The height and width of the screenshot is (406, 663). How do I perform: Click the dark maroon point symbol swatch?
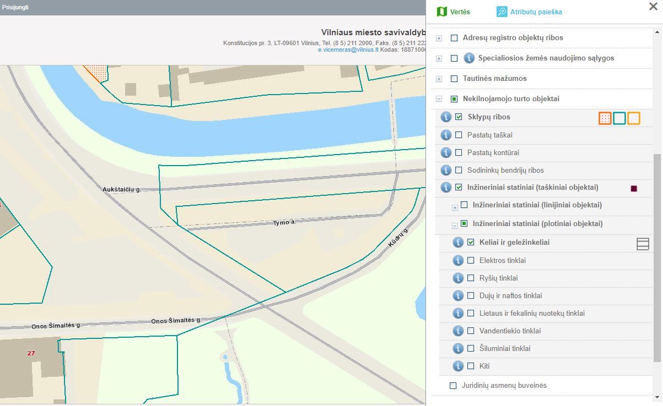click(x=634, y=189)
